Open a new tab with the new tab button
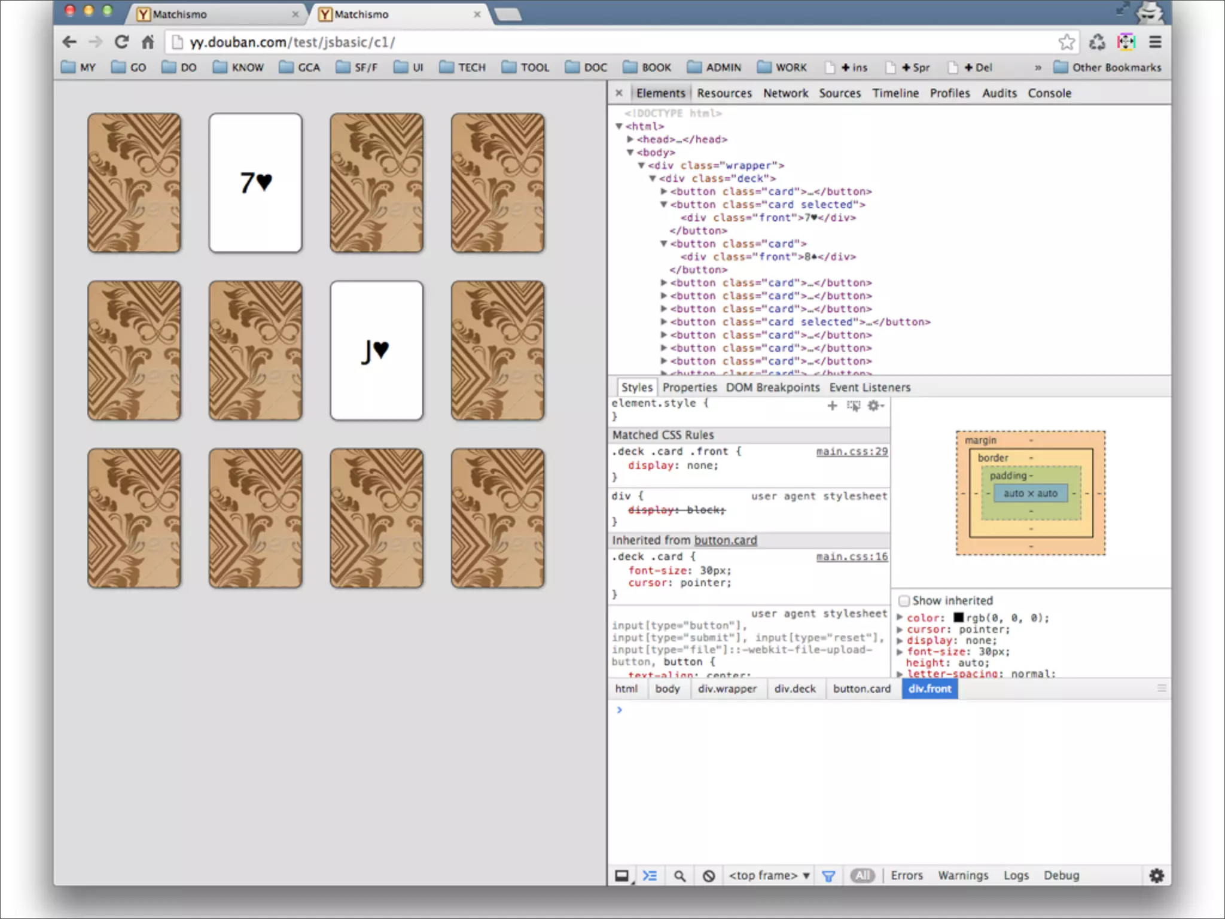 (x=508, y=14)
